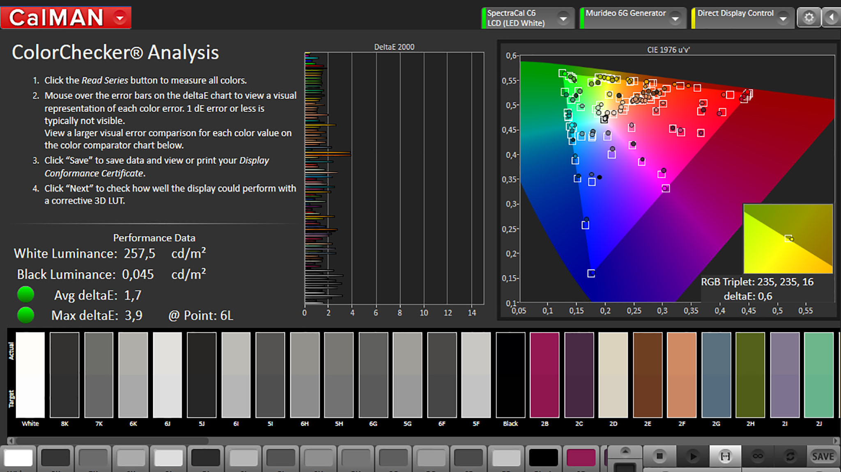Open the Direct Display Control tab

coord(735,18)
